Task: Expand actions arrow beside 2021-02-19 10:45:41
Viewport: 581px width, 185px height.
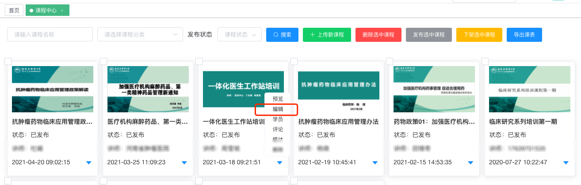Action: tap(375, 163)
